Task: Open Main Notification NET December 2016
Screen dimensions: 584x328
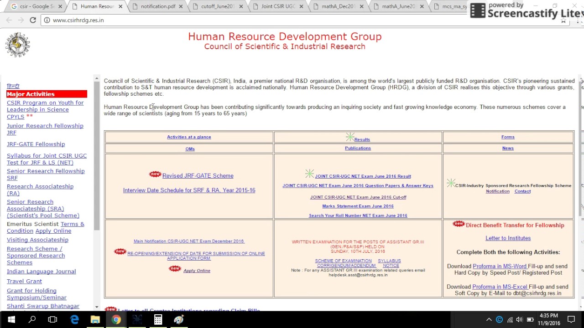Action: (x=189, y=241)
